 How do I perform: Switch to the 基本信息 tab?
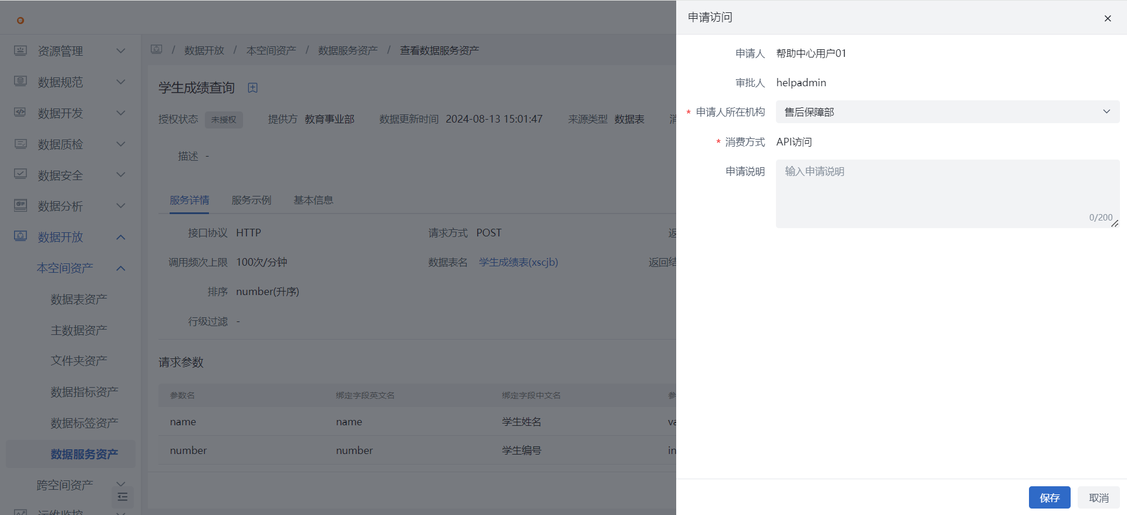click(x=313, y=200)
